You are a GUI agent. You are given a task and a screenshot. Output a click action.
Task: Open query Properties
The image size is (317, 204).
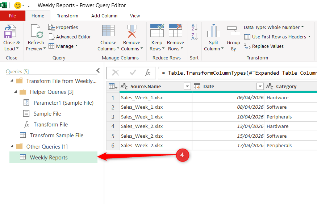63,27
